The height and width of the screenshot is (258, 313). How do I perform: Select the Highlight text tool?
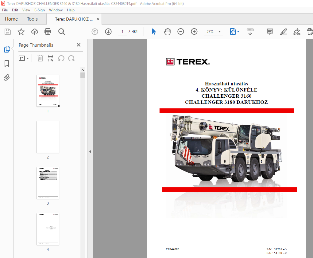(284, 32)
